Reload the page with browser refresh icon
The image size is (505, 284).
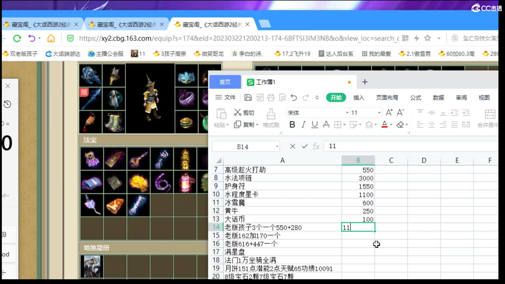[x=17, y=38]
